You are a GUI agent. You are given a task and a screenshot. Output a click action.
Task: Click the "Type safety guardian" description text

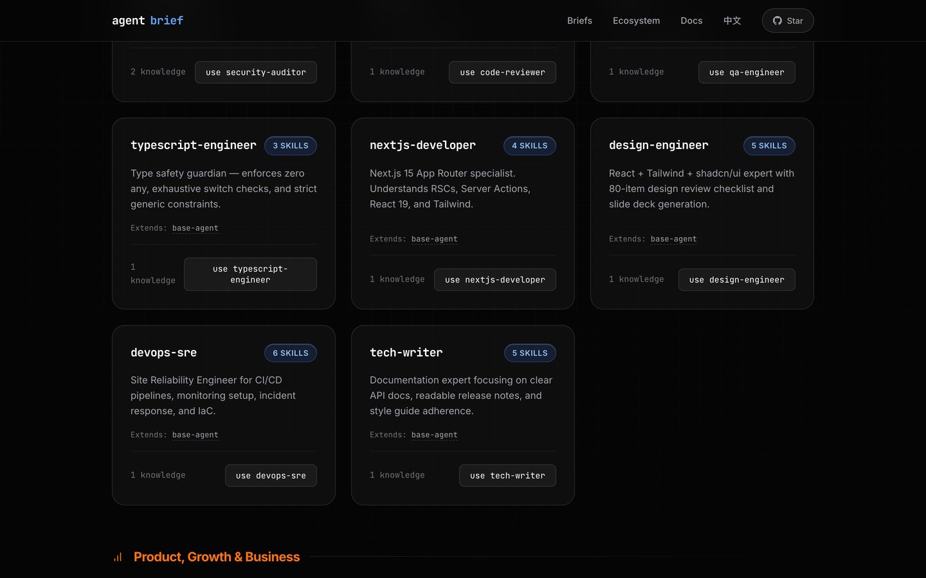point(224,189)
